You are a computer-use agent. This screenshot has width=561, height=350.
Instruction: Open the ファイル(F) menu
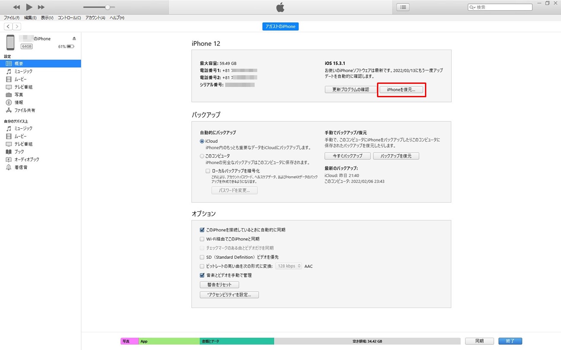click(x=12, y=18)
